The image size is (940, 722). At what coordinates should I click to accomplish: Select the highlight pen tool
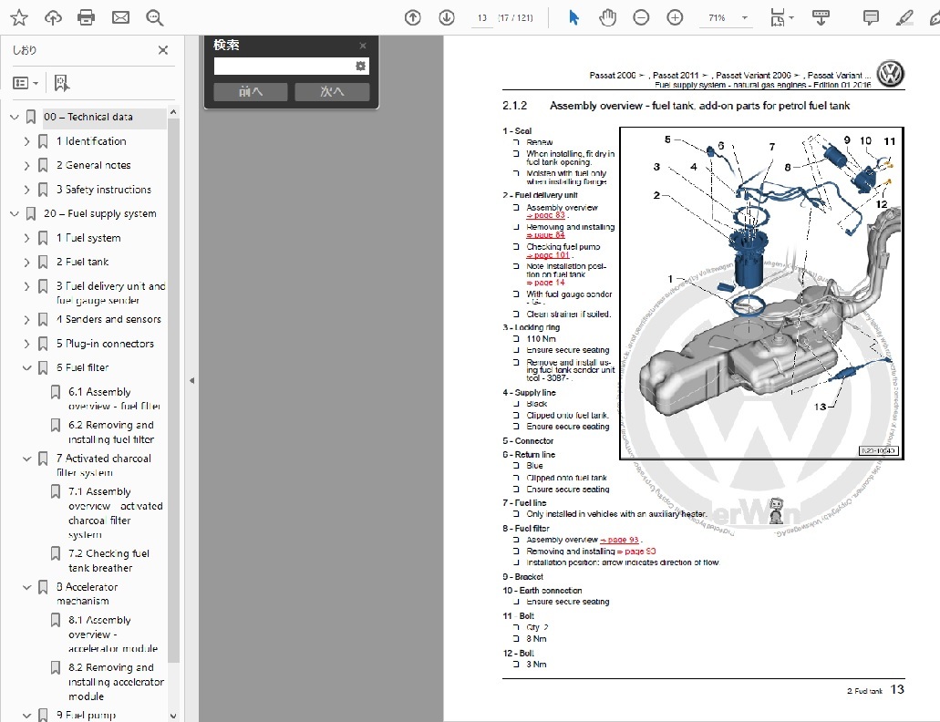pos(904,18)
